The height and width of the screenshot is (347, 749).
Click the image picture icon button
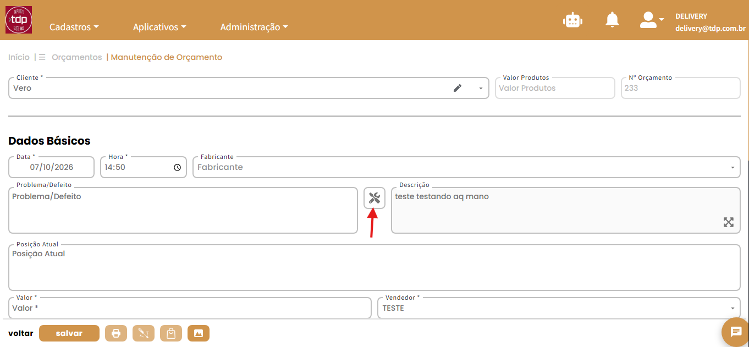coord(199,333)
